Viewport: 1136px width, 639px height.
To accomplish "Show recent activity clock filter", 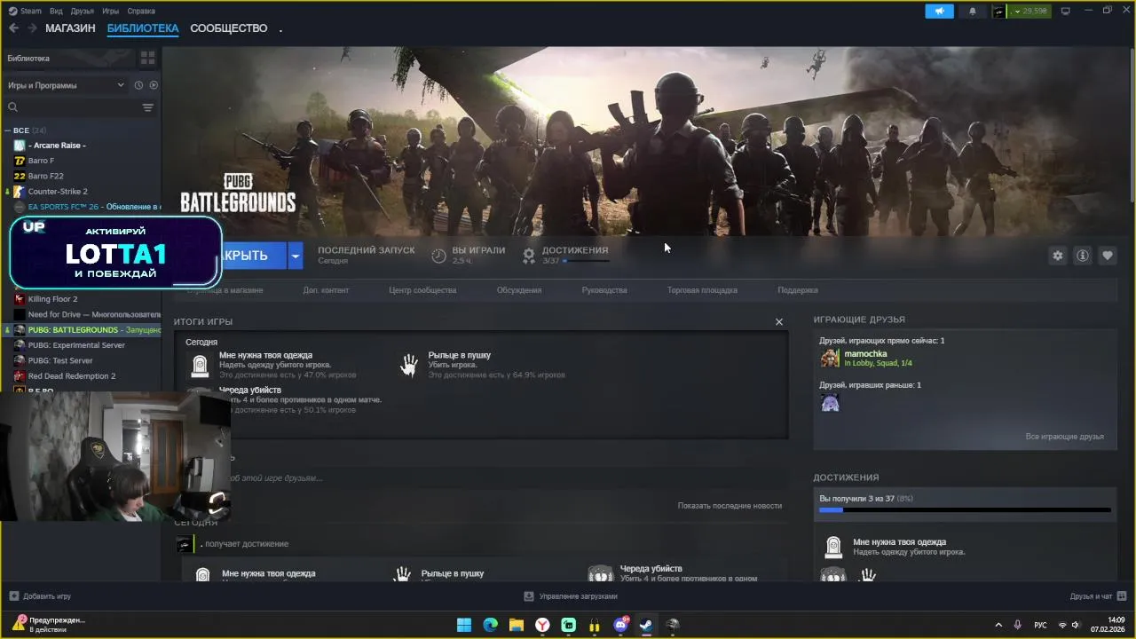I will click(x=138, y=85).
